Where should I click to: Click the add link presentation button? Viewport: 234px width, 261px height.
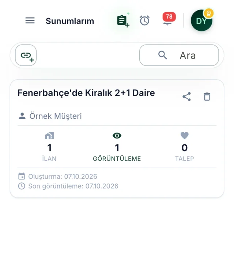tap(26, 55)
